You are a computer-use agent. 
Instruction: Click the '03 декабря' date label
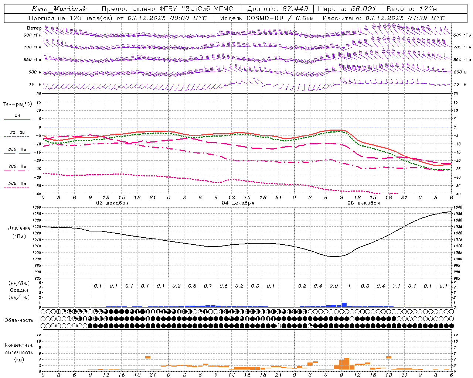pyautogui.click(x=112, y=203)
